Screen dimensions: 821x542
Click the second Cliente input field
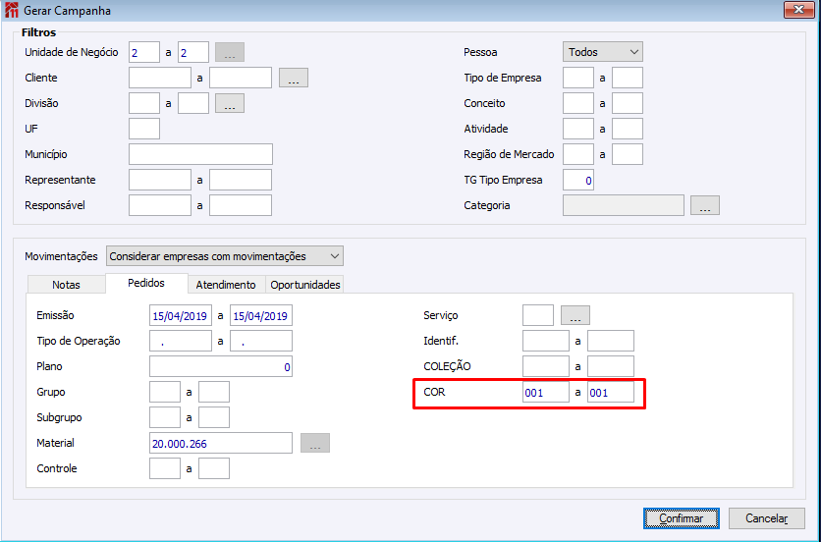[241, 78]
